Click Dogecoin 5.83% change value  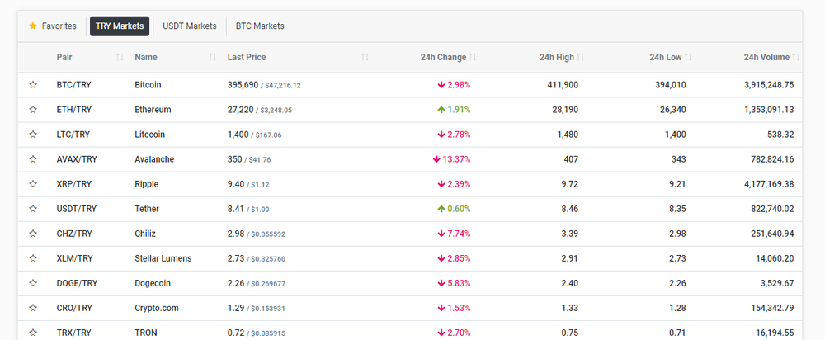[459, 282]
